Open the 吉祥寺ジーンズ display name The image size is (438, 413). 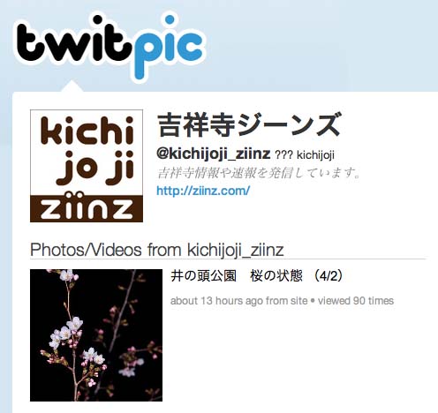tap(249, 125)
